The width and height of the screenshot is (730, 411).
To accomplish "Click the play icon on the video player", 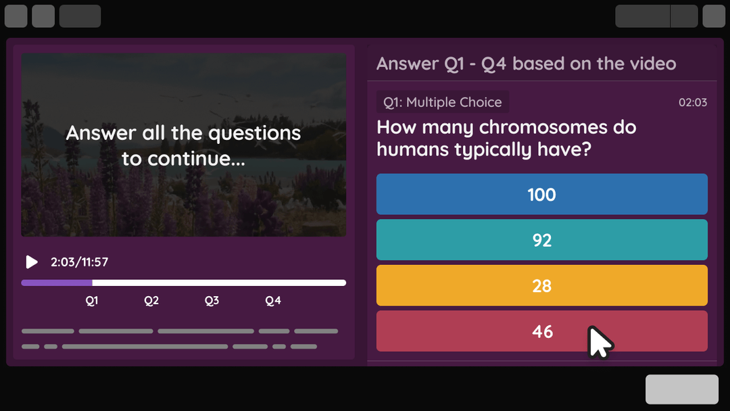I will coord(30,262).
